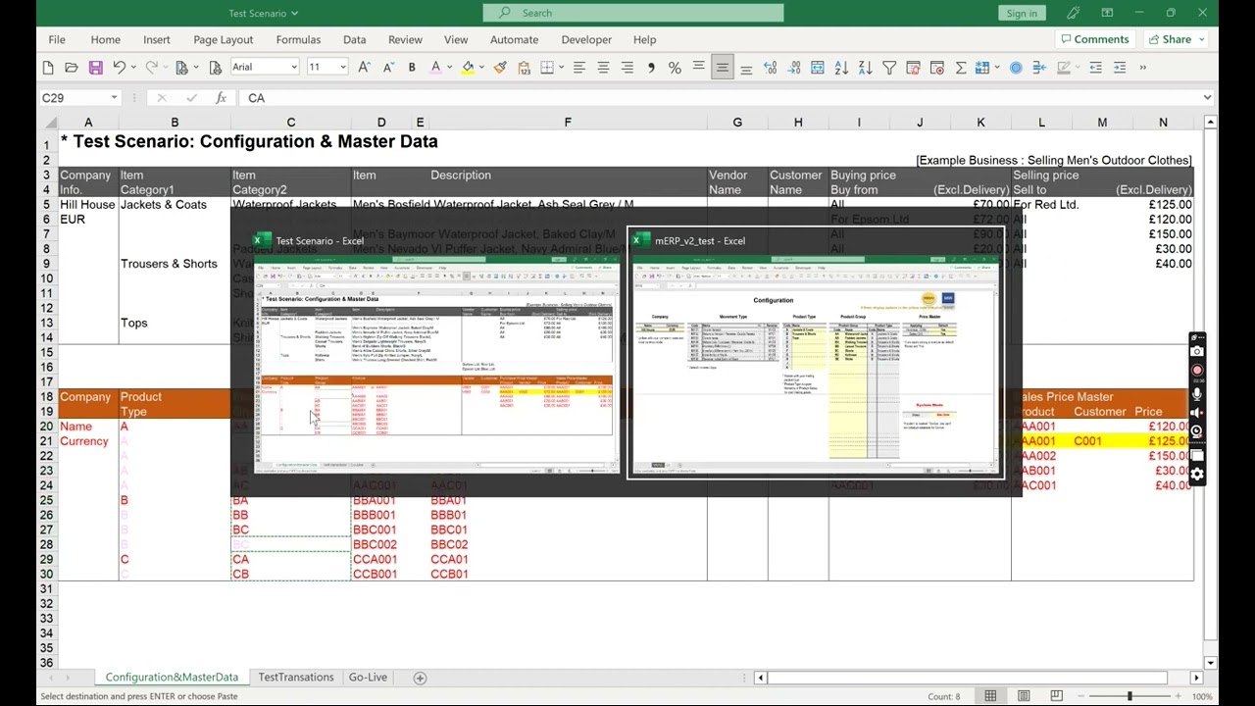Click the Share button
Image resolution: width=1255 pixels, height=706 pixels.
point(1176,39)
